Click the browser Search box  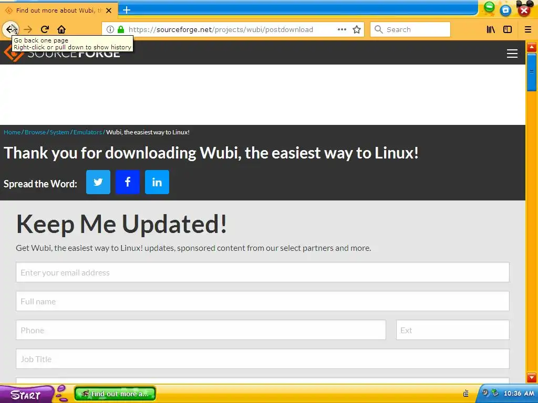click(410, 29)
